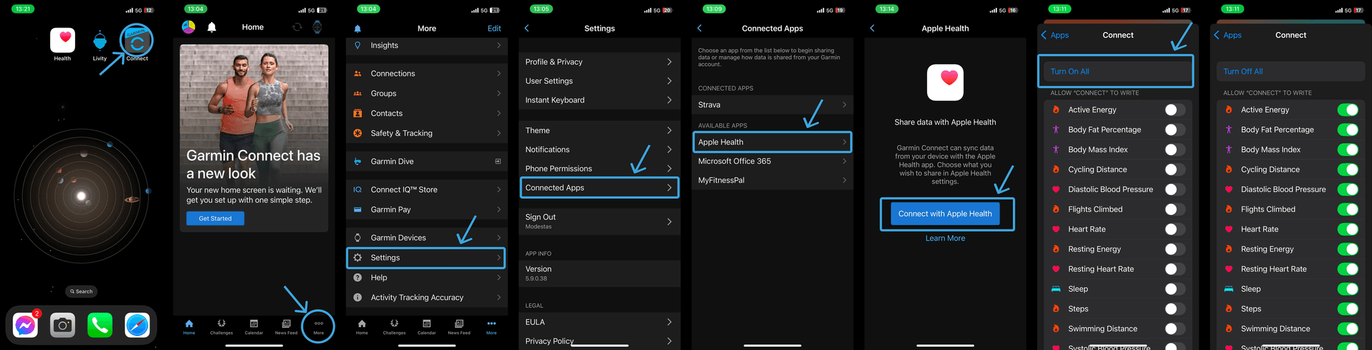This screenshot has width=1372, height=350.
Task: Open Safari in the dock
Action: [137, 325]
